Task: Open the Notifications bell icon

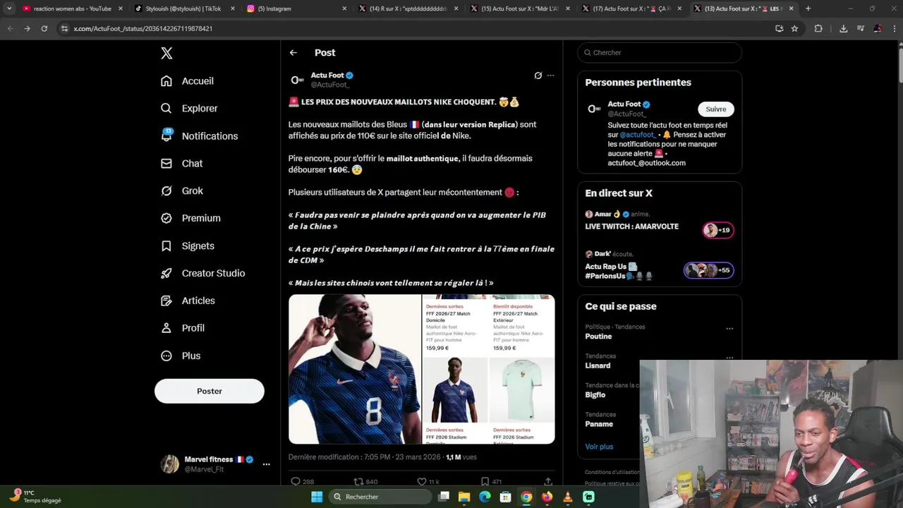Action: coord(166,135)
